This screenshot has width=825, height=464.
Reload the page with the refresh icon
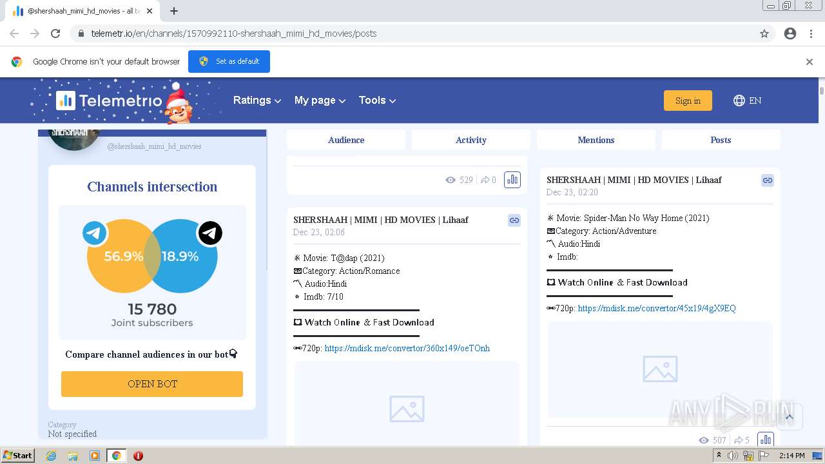click(55, 34)
